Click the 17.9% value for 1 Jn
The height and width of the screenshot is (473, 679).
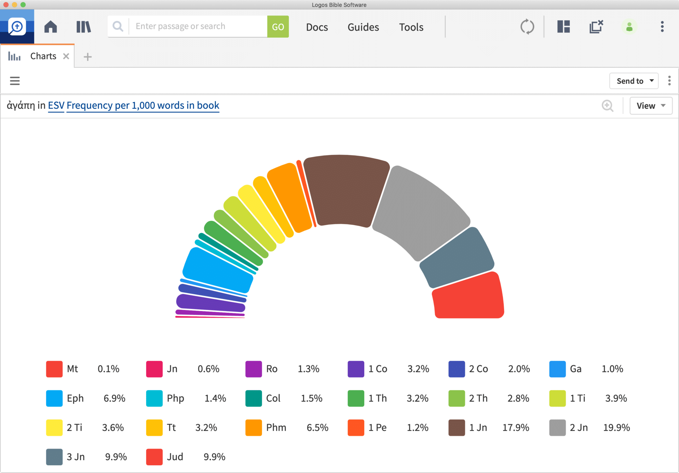tap(516, 428)
